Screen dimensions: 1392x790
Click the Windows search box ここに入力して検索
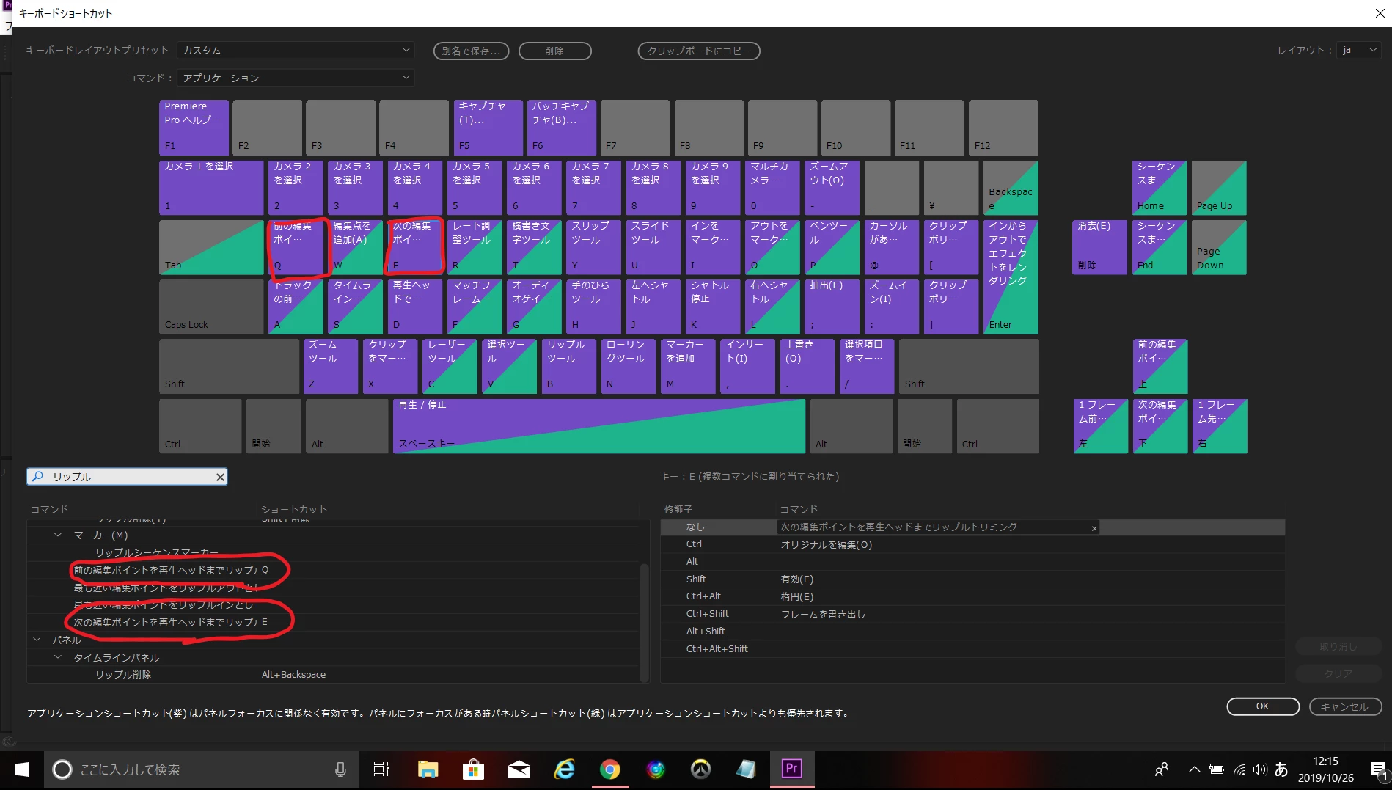coord(203,769)
